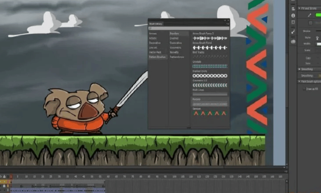Image resolution: width=321 pixels, height=193 pixels.
Task: Jump to frame 50 on timeline ruler
Action: (x=92, y=176)
